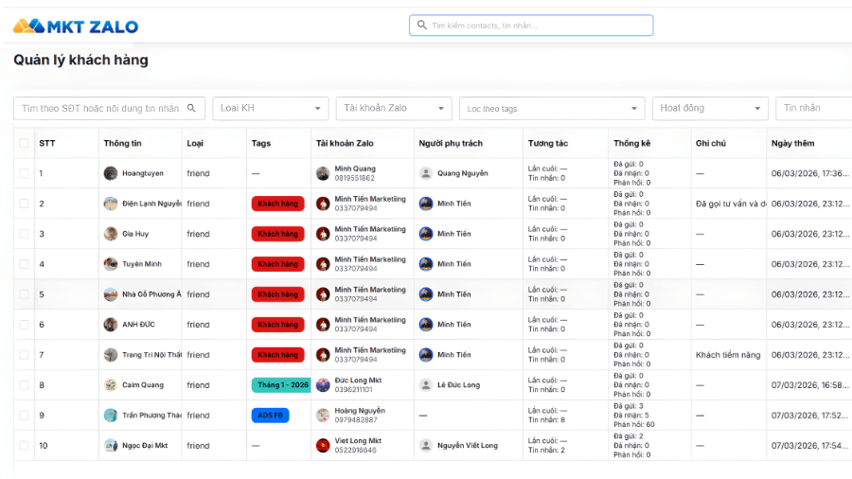Image resolution: width=852 pixels, height=479 pixels.
Task: Open avatar of Trang Trí Nội Thất contact
Action: (111, 355)
